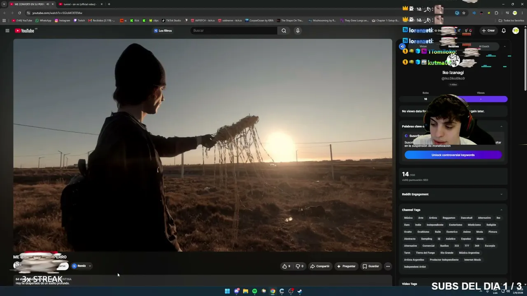Open the Windows Start menu

coord(227,291)
